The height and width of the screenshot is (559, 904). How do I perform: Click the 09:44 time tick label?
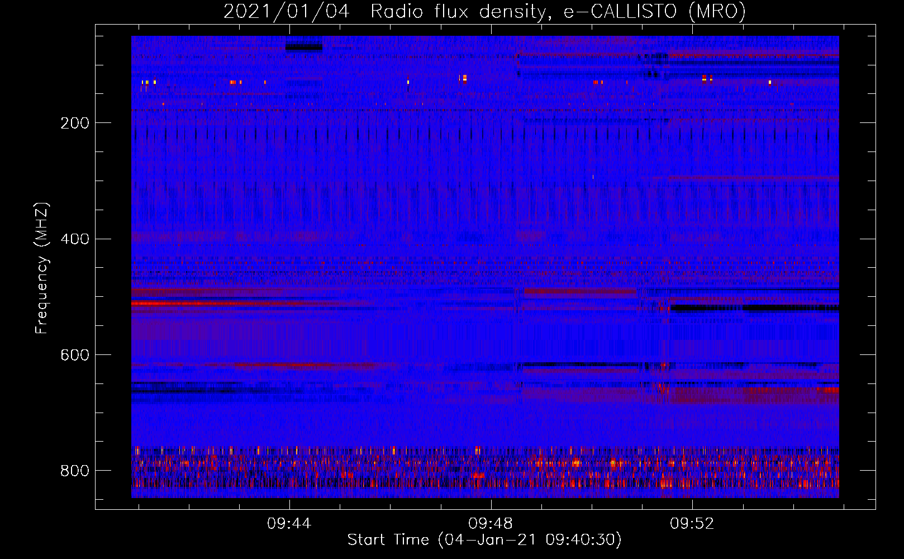point(289,524)
